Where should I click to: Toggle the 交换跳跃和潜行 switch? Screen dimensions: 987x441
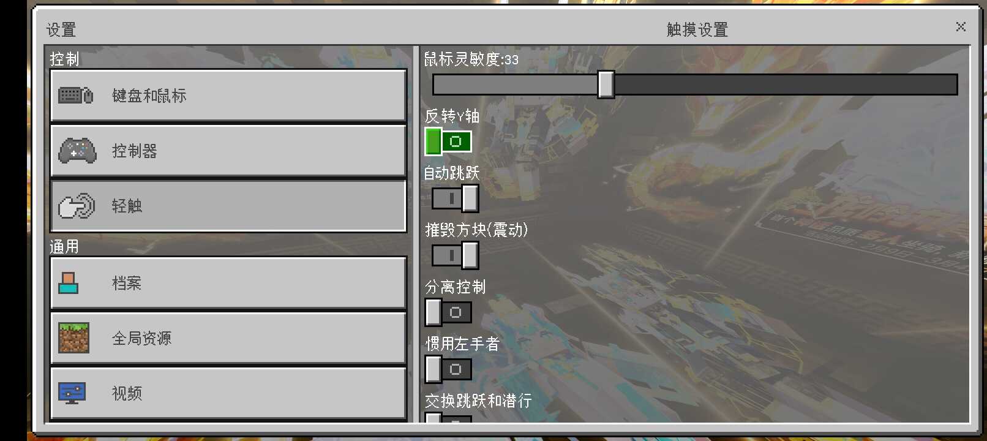[449, 418]
